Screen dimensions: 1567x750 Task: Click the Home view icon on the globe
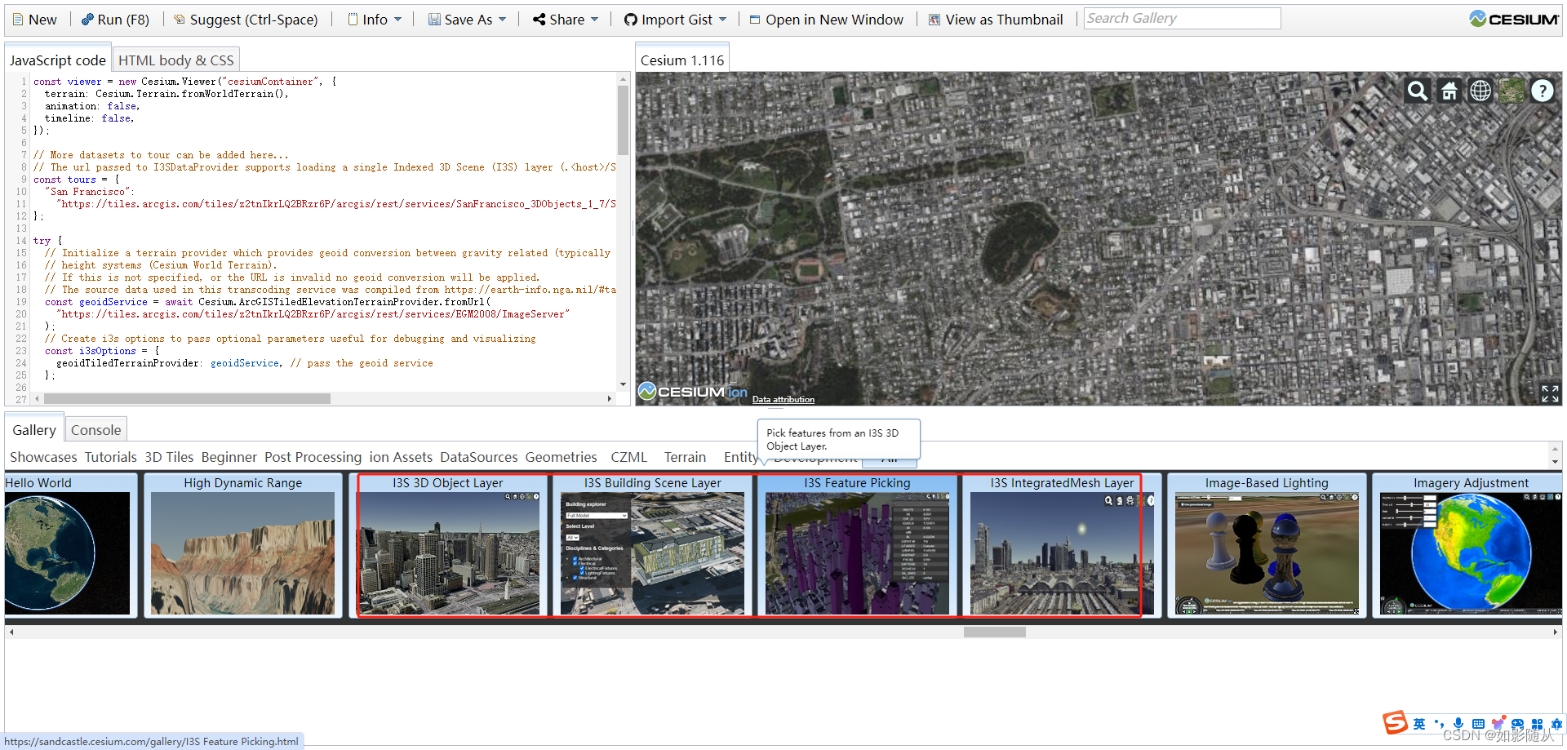(x=1449, y=91)
